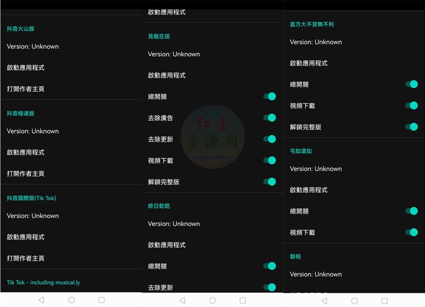Tap Version: Unknown under 抖音國際版(Tik Tok)
This screenshot has height=307, width=425.
tap(33, 216)
